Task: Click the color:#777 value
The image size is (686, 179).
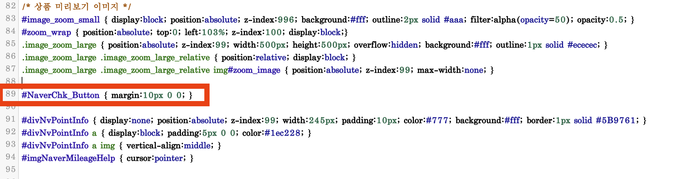Action: pyautogui.click(x=426, y=120)
